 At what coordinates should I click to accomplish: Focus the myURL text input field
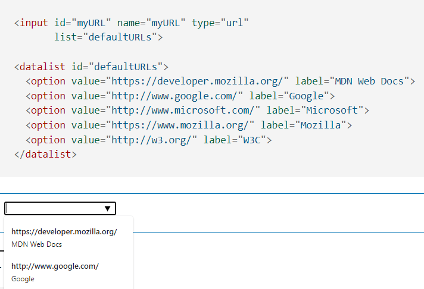tap(60, 209)
